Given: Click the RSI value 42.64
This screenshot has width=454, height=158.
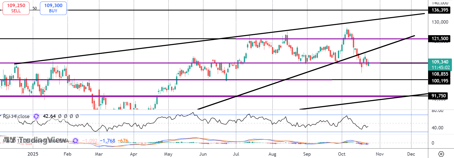Looking at the screenshot, I should [49, 116].
